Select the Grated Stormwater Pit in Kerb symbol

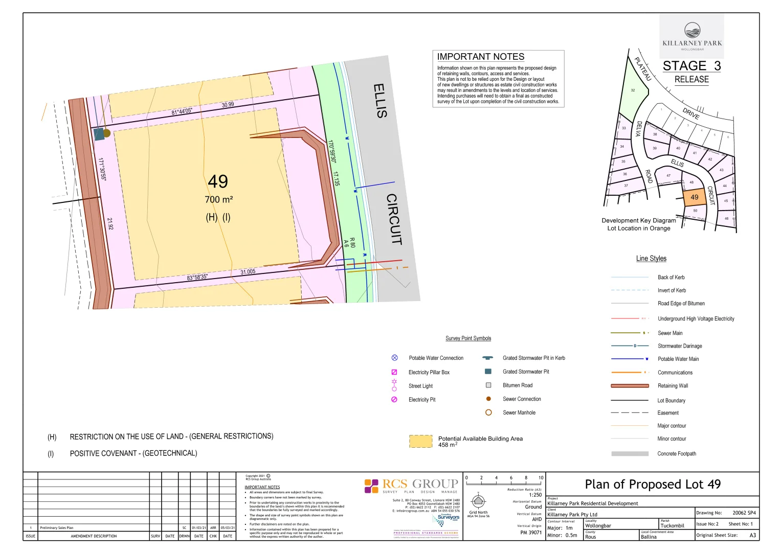pos(489,358)
